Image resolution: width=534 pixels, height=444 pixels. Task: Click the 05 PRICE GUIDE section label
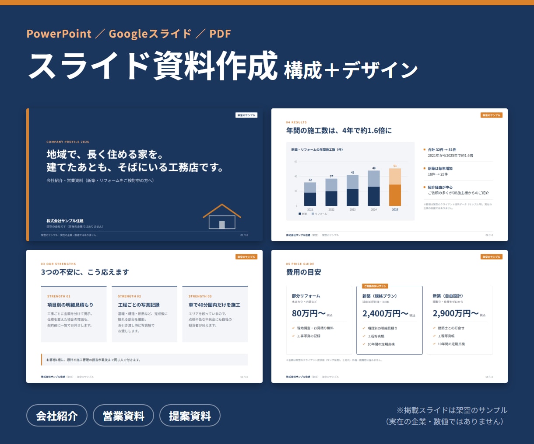(x=300, y=264)
